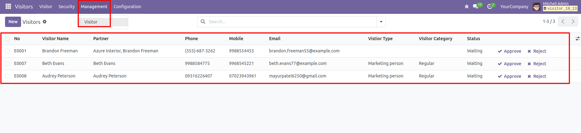Screen dimensions: 581x133
Task: Reject Beth Evans visitor request
Action: (x=537, y=64)
